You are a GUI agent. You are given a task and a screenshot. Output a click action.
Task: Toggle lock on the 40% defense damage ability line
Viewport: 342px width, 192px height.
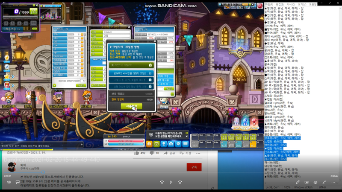[150, 73]
